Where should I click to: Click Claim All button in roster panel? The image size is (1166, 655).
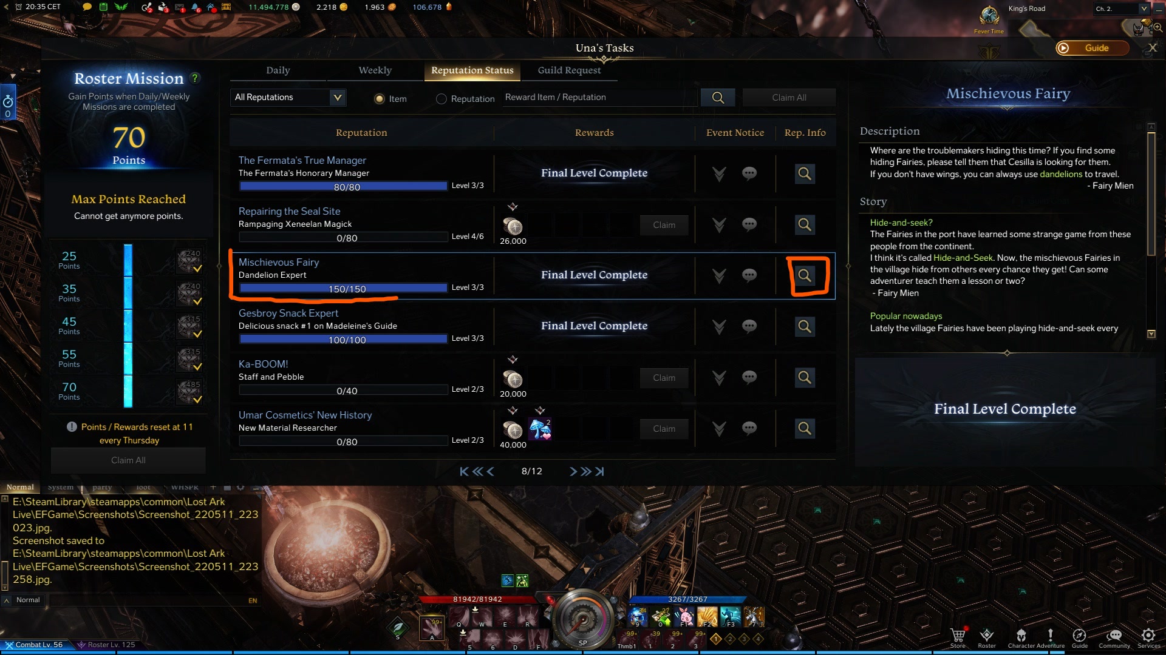click(x=128, y=460)
